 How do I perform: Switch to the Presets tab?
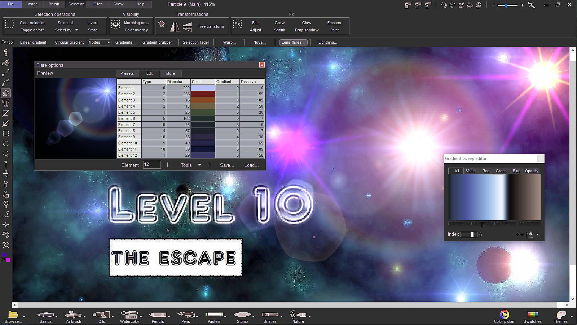(x=127, y=73)
